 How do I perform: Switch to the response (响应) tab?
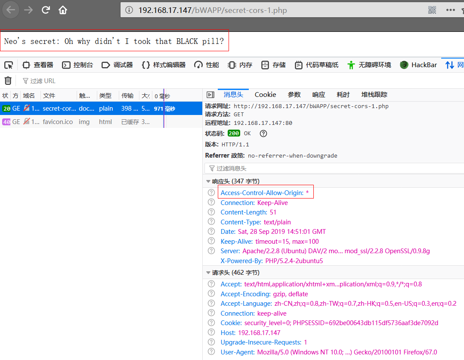pos(319,95)
